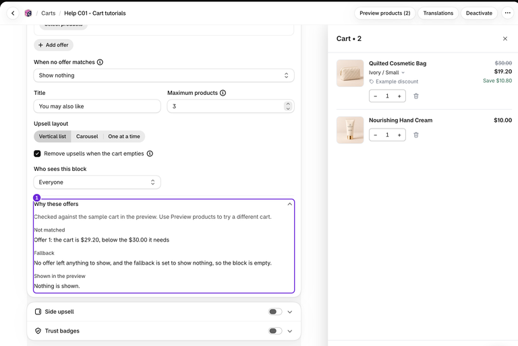Delete Nourishing Hand Cream from cart
Image resolution: width=518 pixels, height=346 pixels.
(416, 135)
